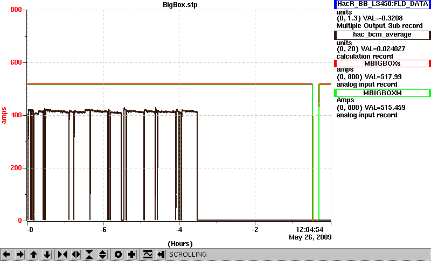The height and width of the screenshot is (261, 431).
Task: Click the 600 y-axis tick label
Action: [16, 62]
